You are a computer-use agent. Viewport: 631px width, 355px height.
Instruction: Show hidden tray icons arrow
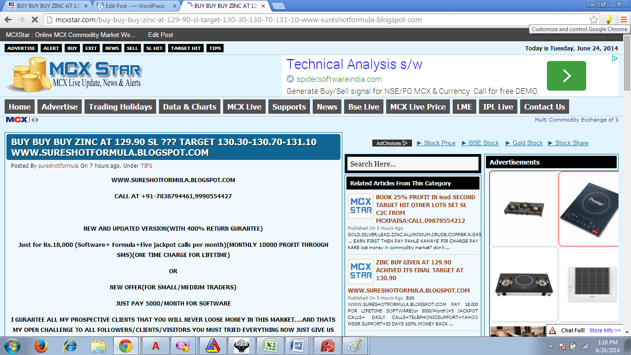(551, 346)
